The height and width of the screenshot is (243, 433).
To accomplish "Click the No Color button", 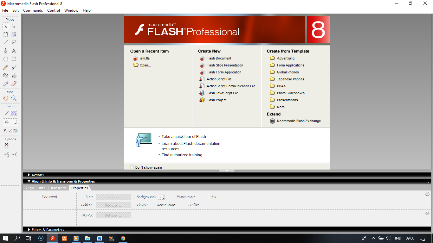I will pos(10,130).
